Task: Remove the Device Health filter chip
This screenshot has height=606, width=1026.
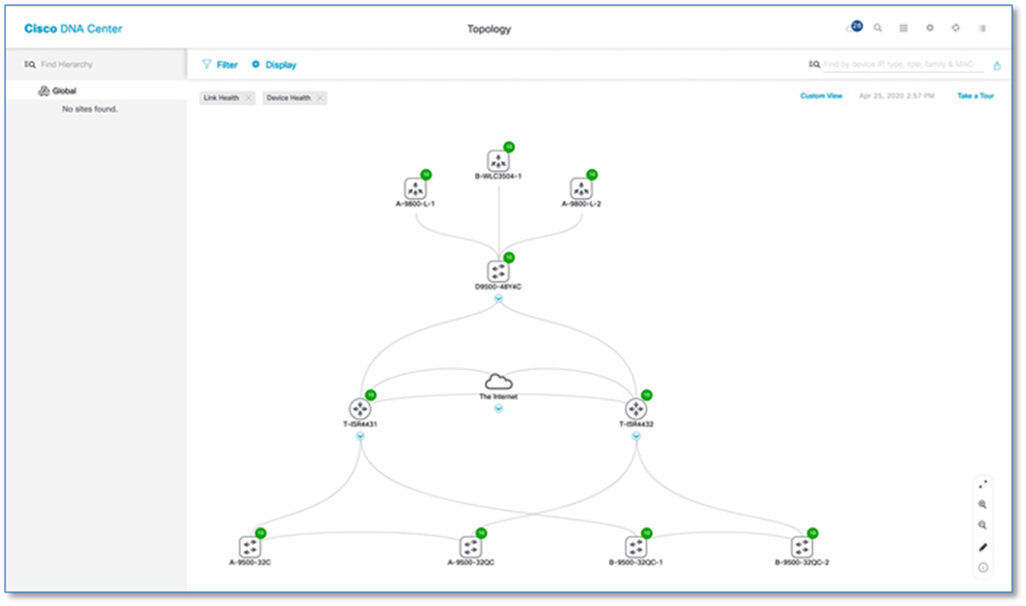Action: tap(320, 98)
